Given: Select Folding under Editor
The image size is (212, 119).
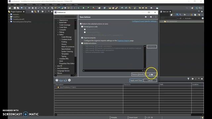Looking at the screenshot, I should [64, 42].
